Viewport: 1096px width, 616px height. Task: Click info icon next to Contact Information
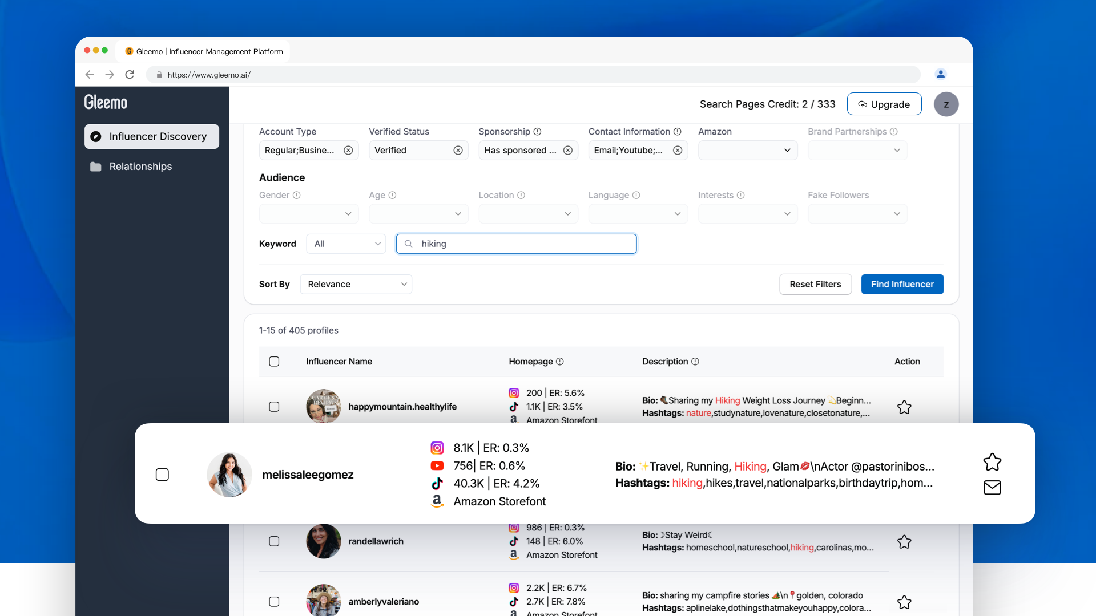tap(678, 132)
